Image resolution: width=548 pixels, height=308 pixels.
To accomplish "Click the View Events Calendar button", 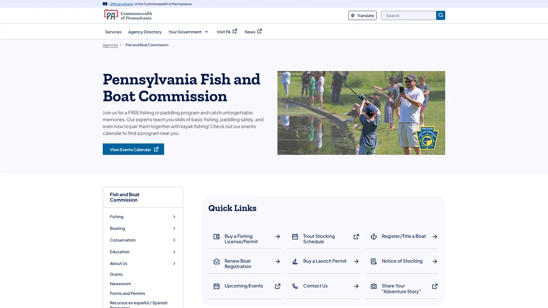I will [x=133, y=149].
